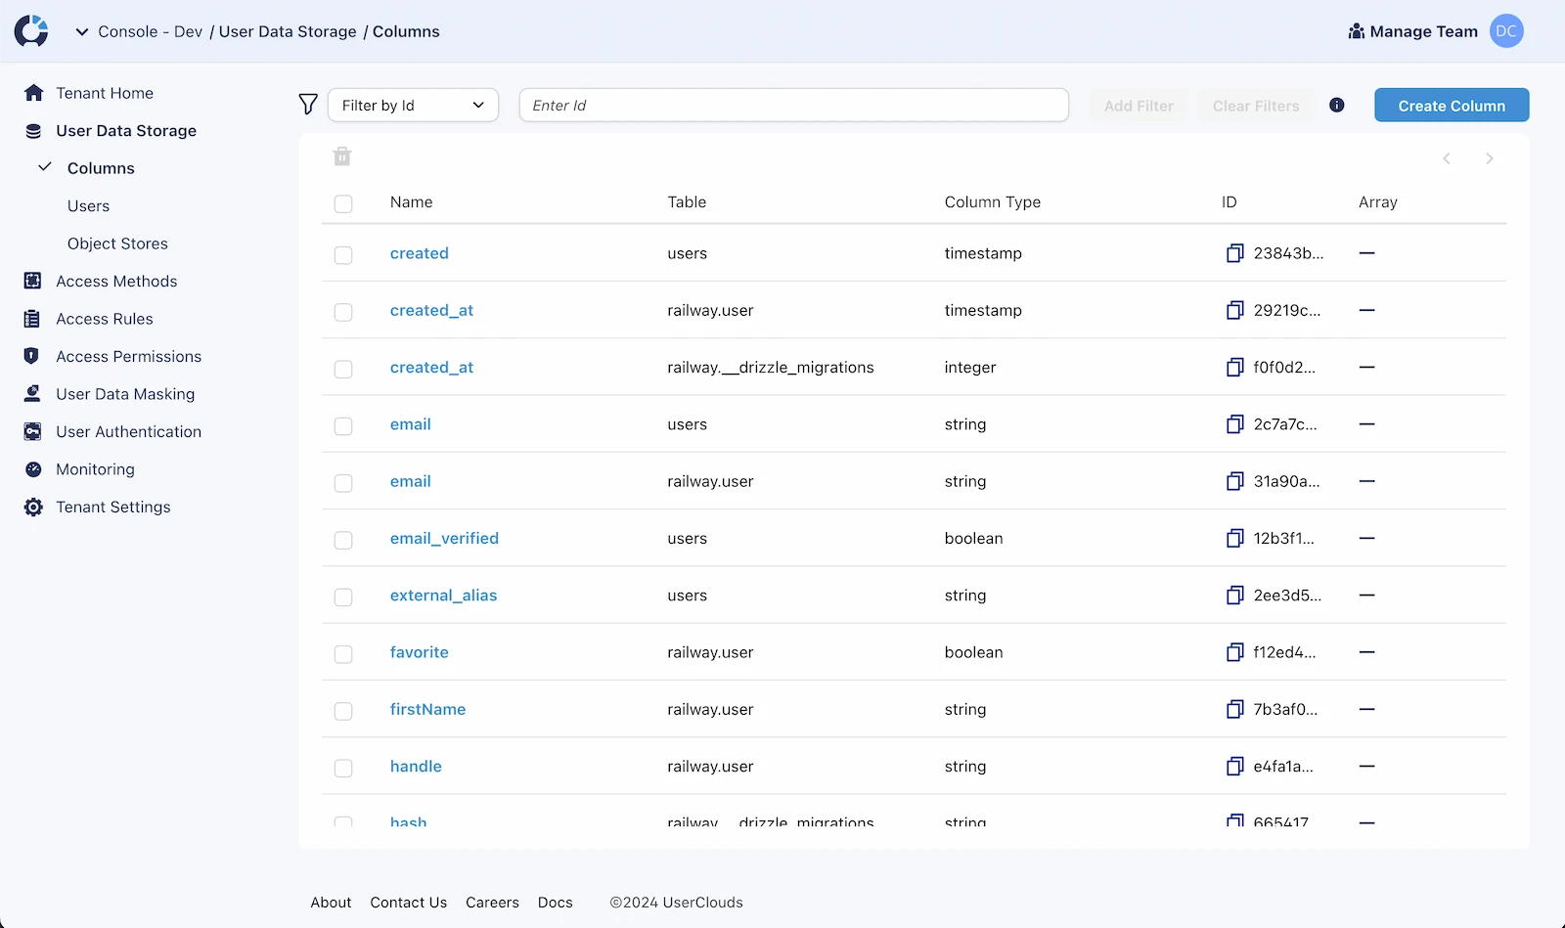The width and height of the screenshot is (1565, 928).
Task: Open the Docs footer link
Action: click(x=555, y=903)
